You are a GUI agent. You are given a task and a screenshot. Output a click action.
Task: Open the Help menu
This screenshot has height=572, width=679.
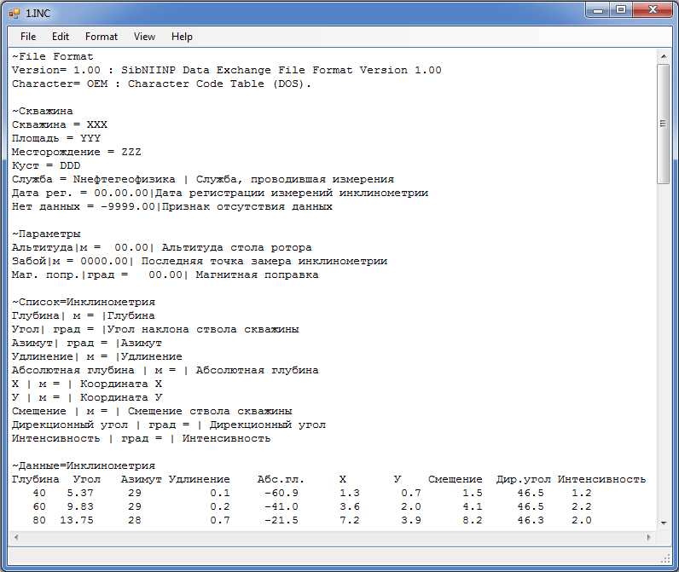182,37
